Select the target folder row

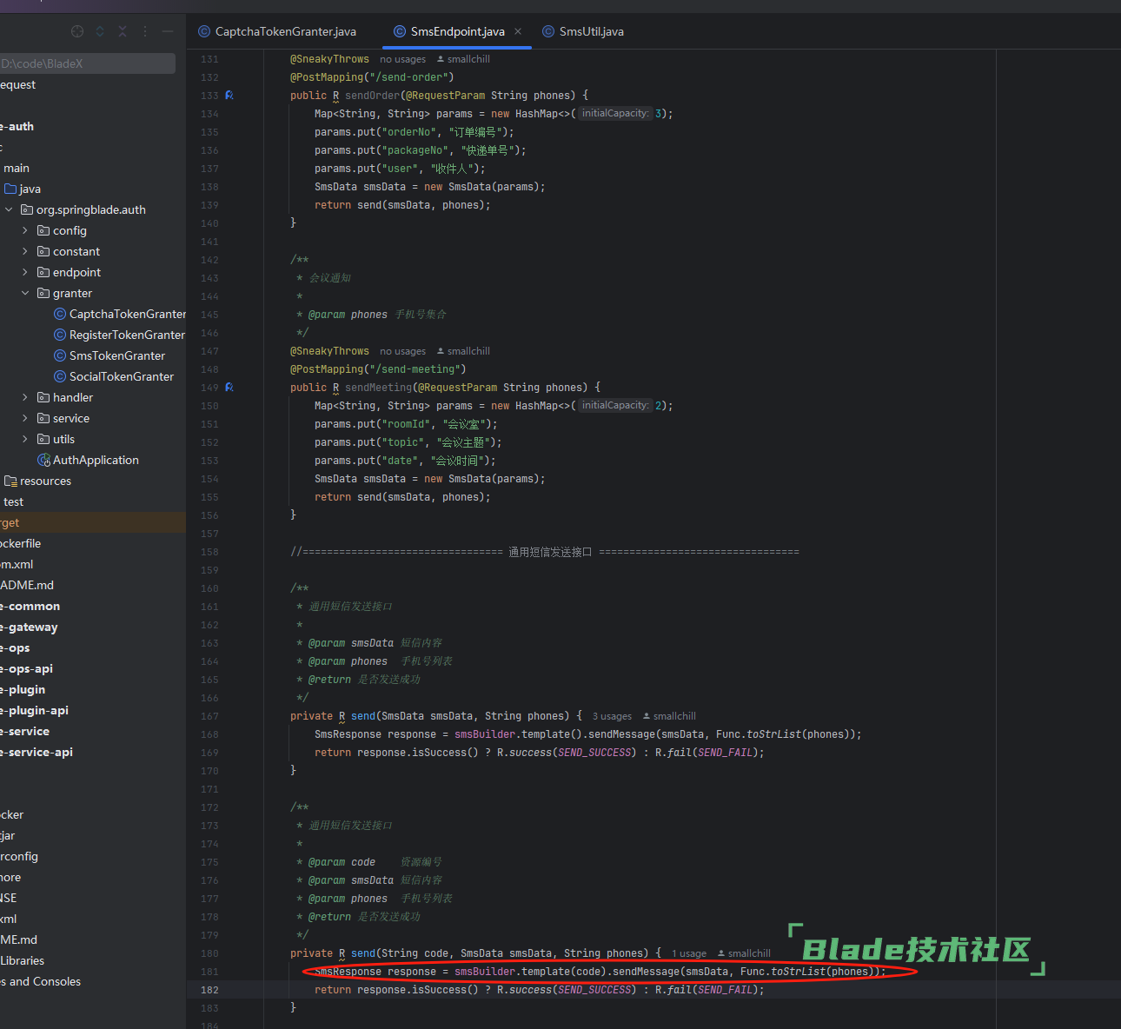pos(93,522)
